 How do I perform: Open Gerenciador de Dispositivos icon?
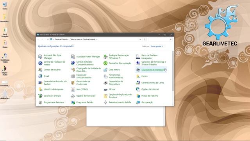(105, 83)
